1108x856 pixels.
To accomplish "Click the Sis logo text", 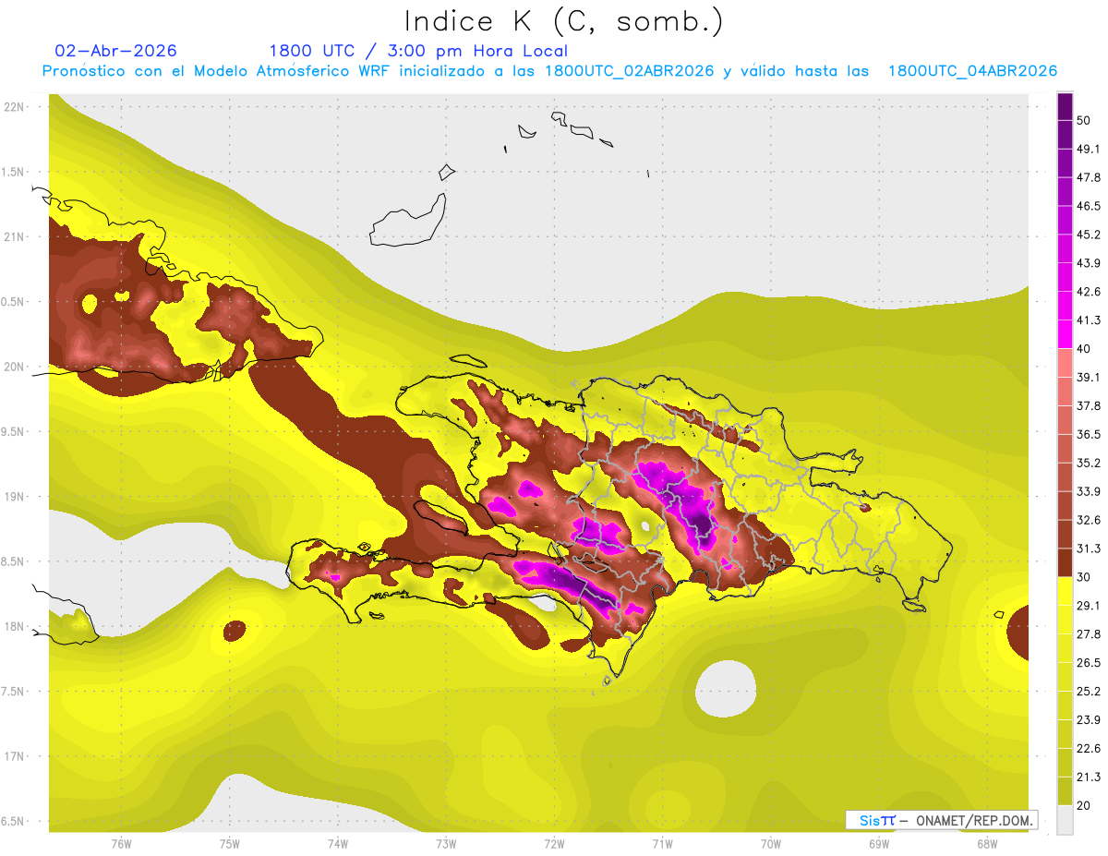I will [877, 820].
